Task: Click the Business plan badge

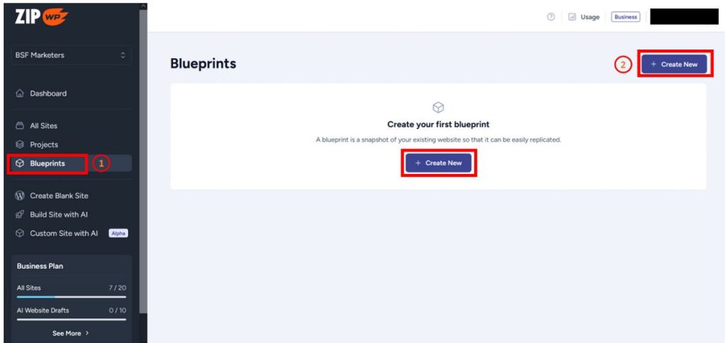Action: pyautogui.click(x=625, y=16)
